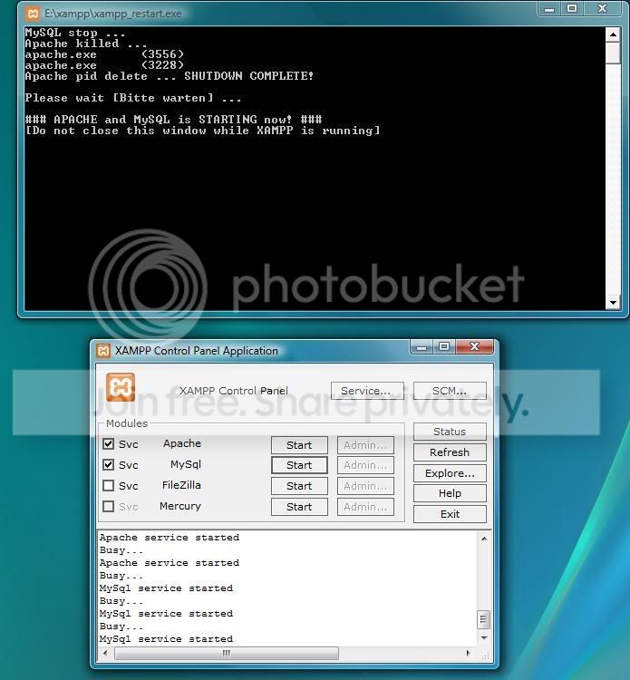
Task: Open FileZilla Admin
Action: 365,486
